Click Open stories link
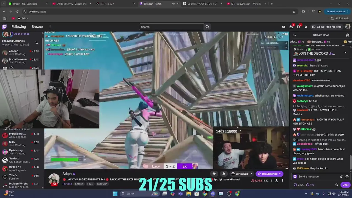This screenshot has height=198, width=352. [21, 34]
